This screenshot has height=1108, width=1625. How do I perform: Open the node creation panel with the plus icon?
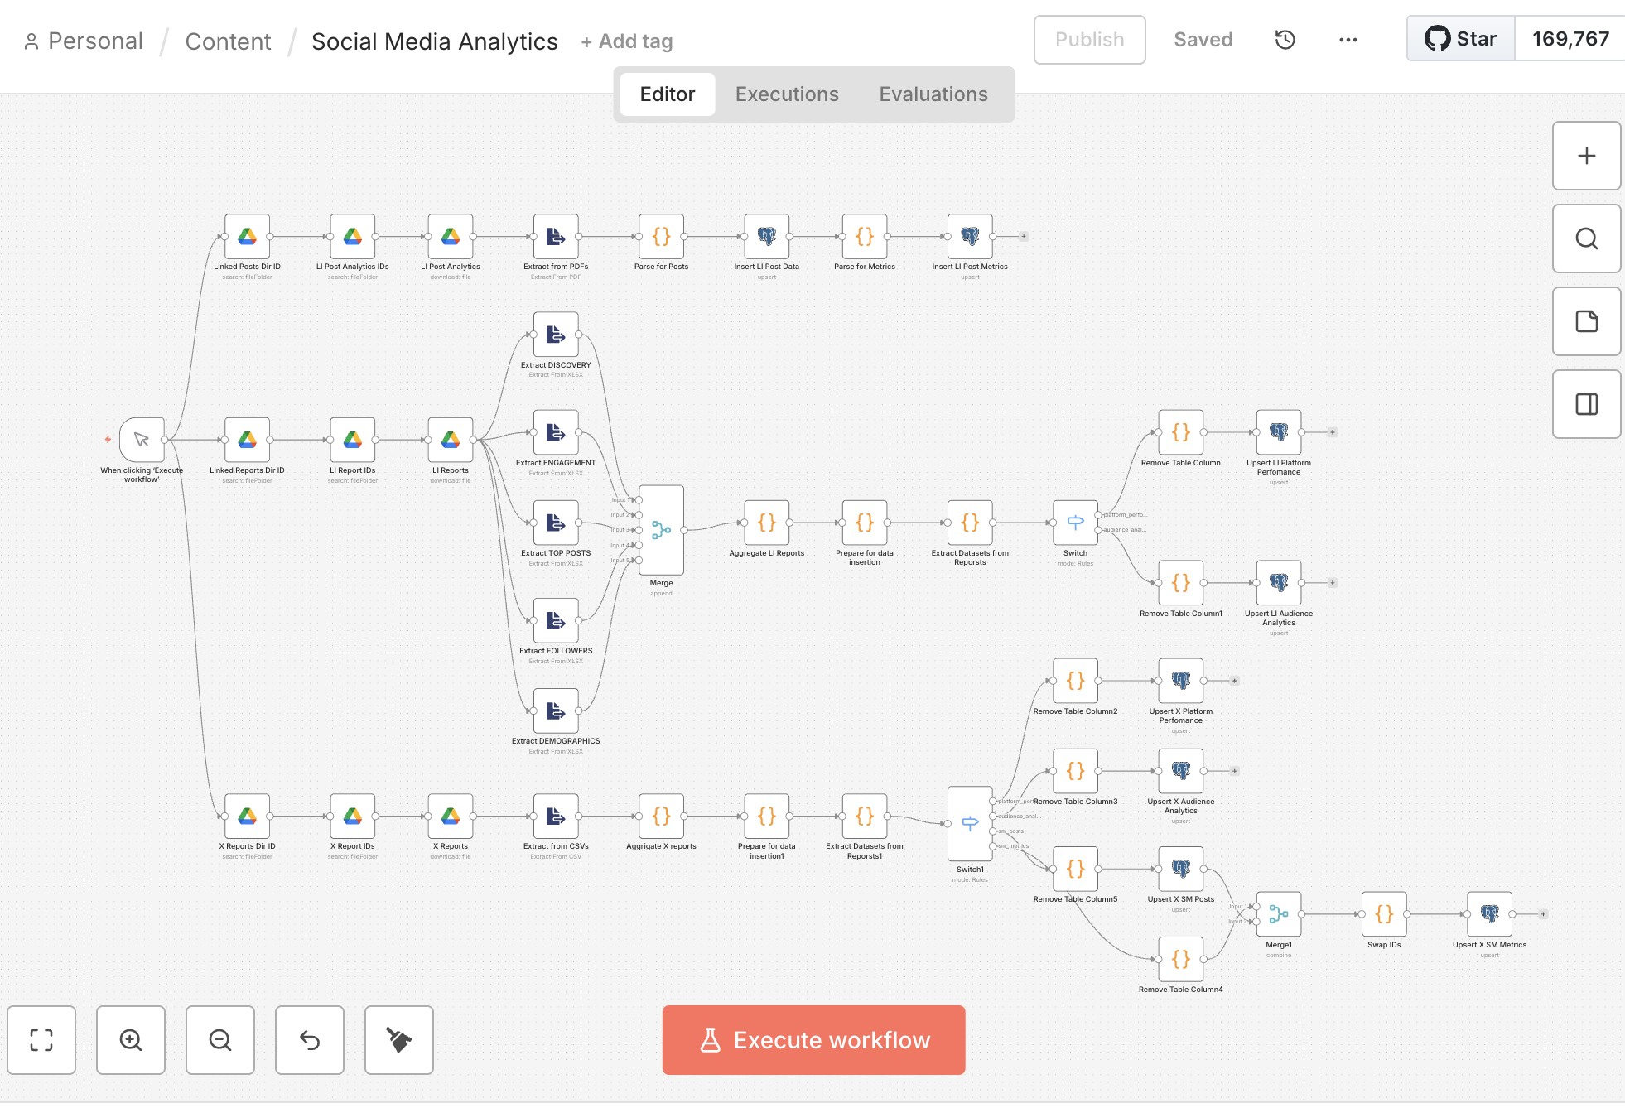tap(1586, 156)
